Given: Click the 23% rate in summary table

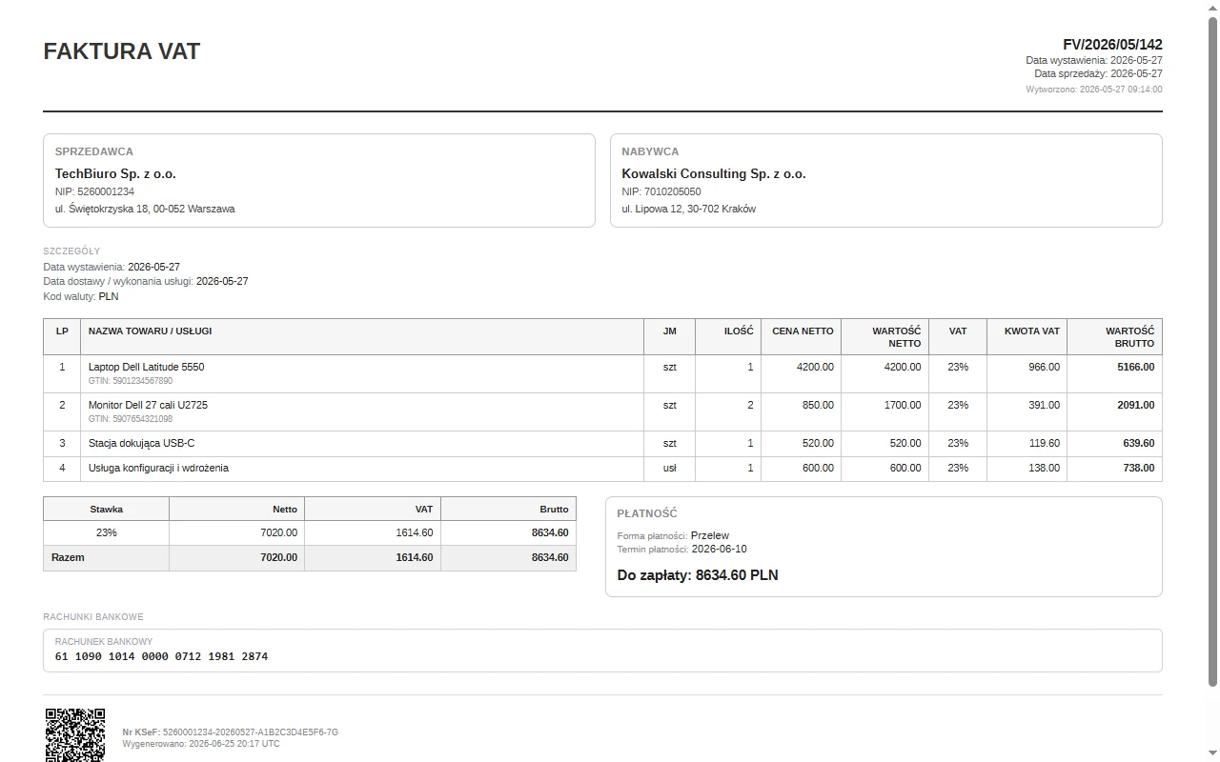Looking at the screenshot, I should [x=107, y=532].
